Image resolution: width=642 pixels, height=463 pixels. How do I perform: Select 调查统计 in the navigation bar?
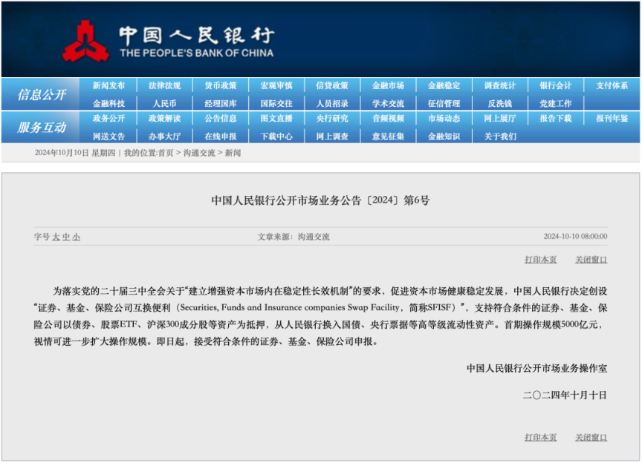tap(499, 86)
